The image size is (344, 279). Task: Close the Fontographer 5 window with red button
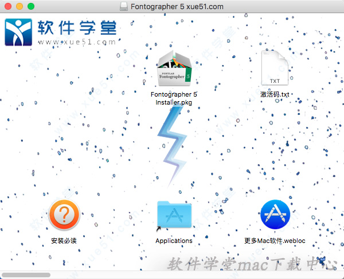[8, 6]
